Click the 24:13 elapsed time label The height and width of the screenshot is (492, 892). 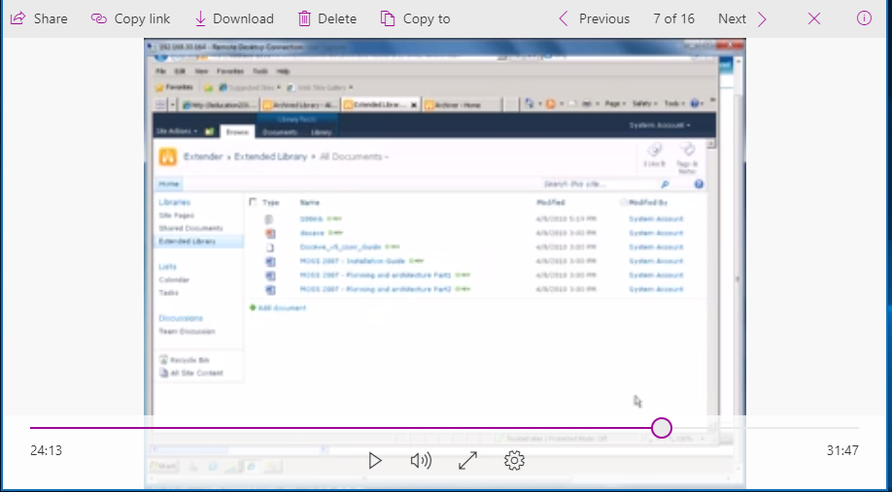point(46,450)
